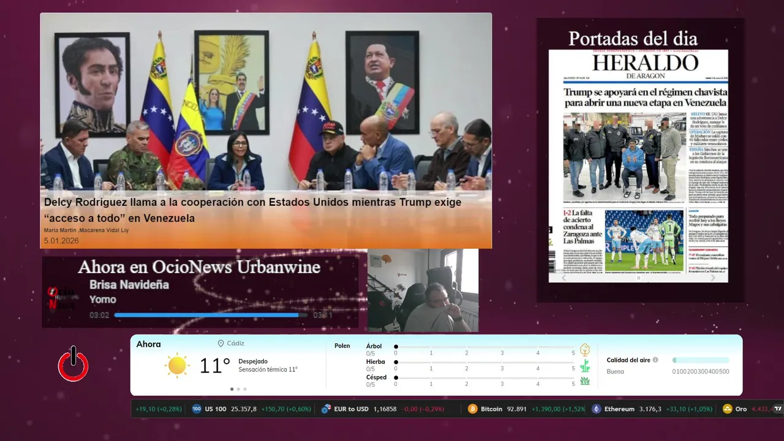Screen dimensions: 784x441
Task: Click the Ethereum coin icon
Action: click(x=596, y=409)
